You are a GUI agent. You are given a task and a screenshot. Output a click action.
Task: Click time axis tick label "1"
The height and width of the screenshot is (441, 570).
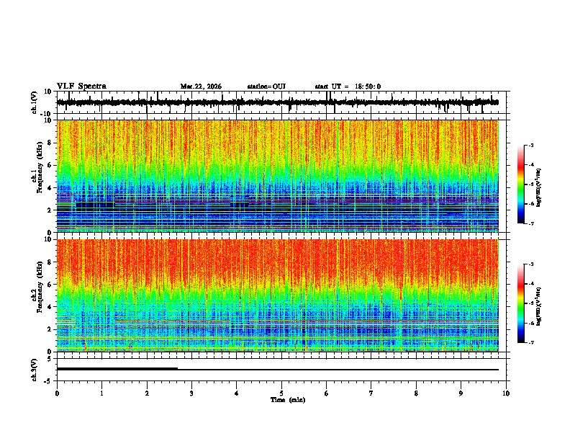click(x=101, y=393)
